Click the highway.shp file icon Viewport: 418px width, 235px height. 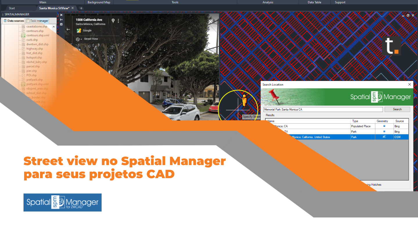click(x=24, y=49)
